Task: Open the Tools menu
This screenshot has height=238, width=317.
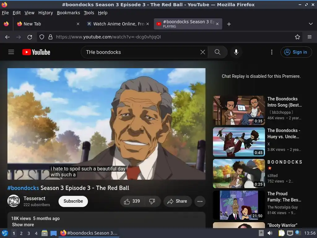Action: coord(89,13)
